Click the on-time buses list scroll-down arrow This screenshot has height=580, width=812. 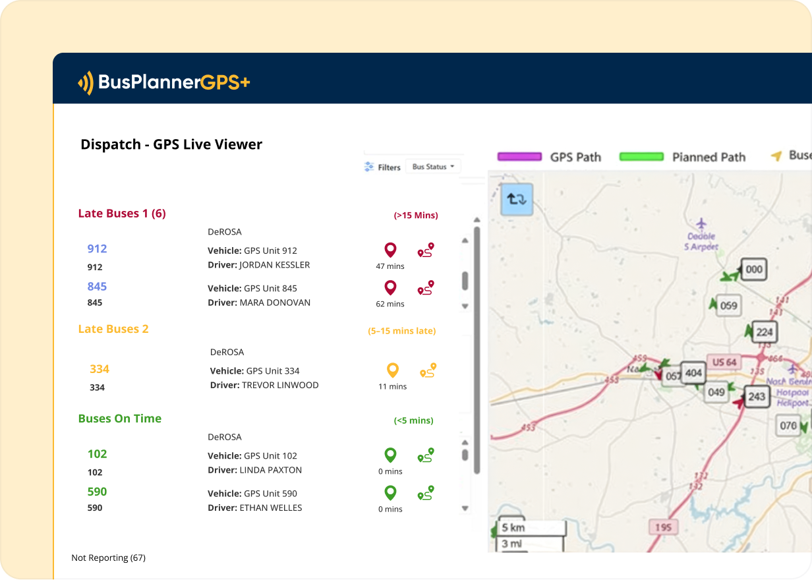(x=465, y=508)
